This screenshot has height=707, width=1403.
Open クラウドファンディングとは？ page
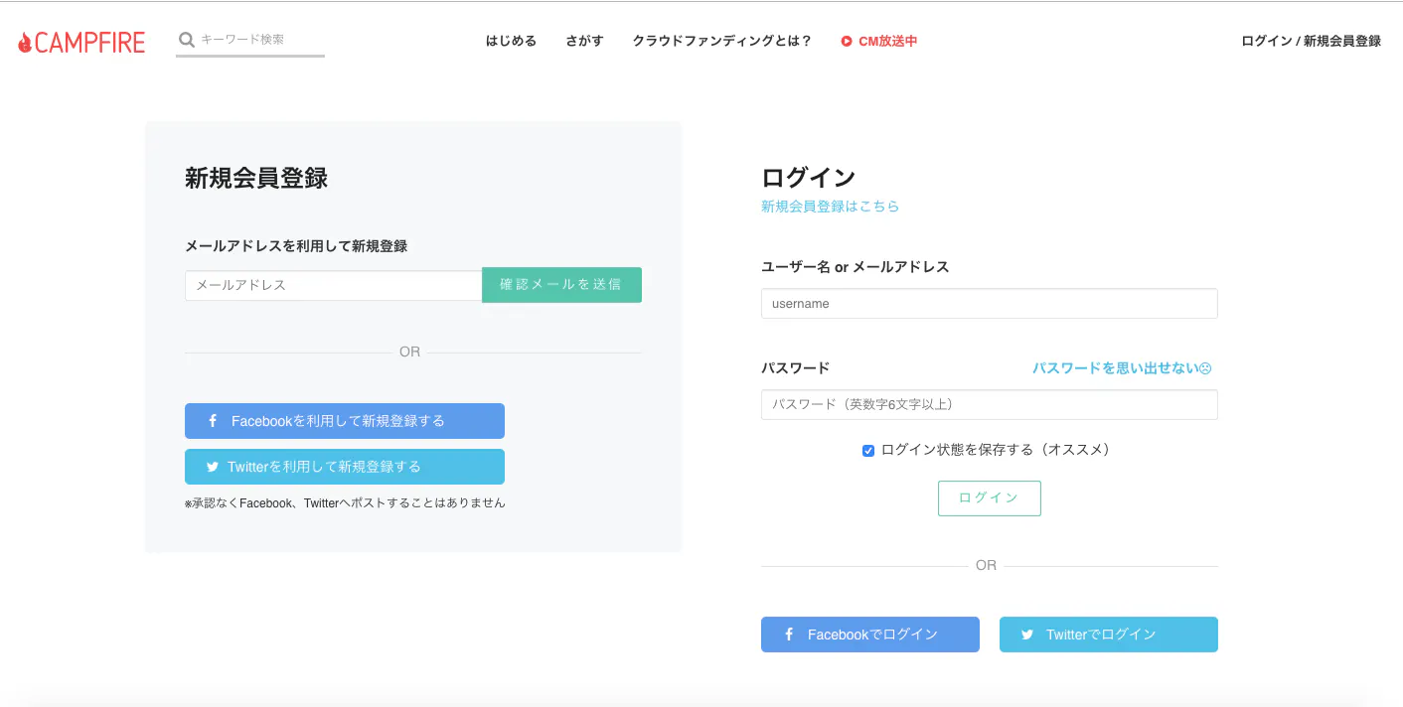point(722,41)
